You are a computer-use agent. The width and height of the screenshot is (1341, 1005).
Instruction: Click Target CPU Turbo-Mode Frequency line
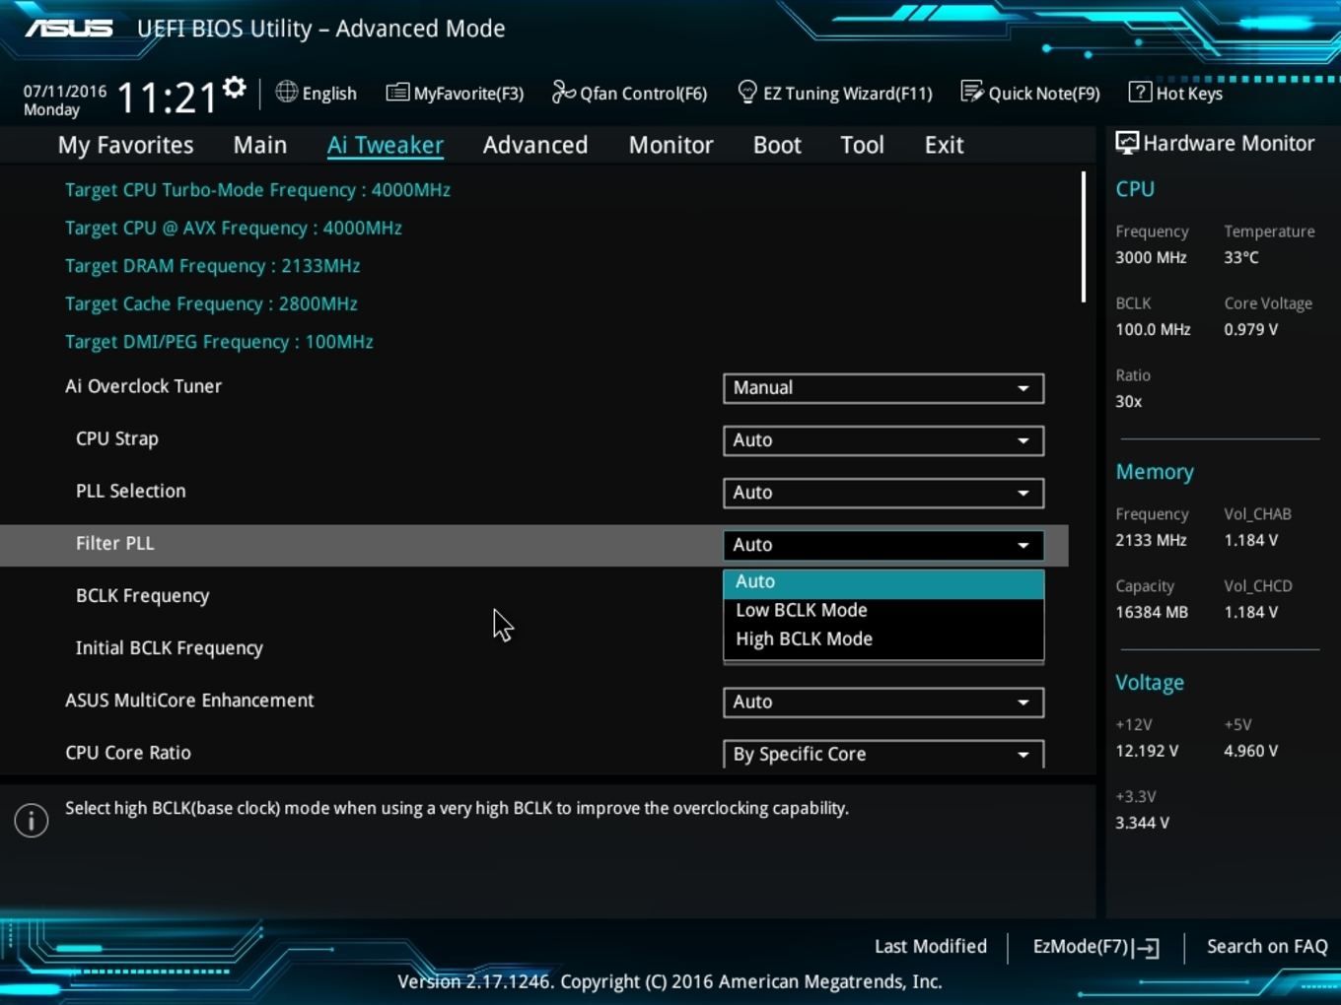[257, 190]
